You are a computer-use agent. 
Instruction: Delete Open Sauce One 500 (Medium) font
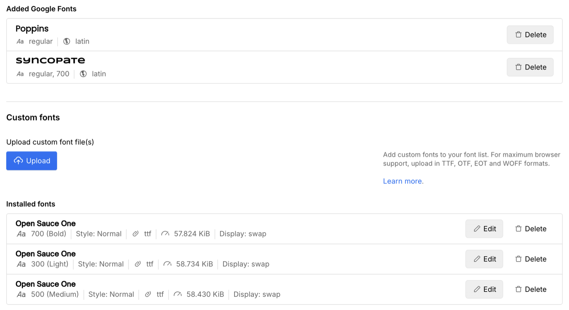click(x=531, y=290)
